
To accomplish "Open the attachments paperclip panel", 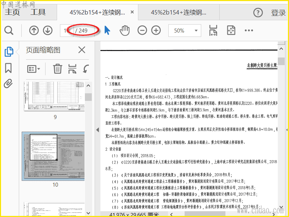I will coord(8,84).
